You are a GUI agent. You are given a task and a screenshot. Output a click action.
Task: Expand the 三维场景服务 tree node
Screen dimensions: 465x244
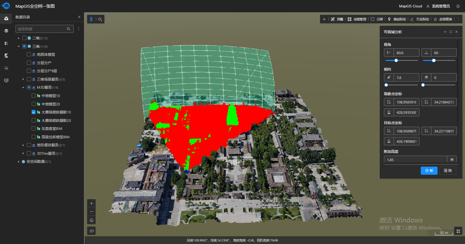pos(23,79)
